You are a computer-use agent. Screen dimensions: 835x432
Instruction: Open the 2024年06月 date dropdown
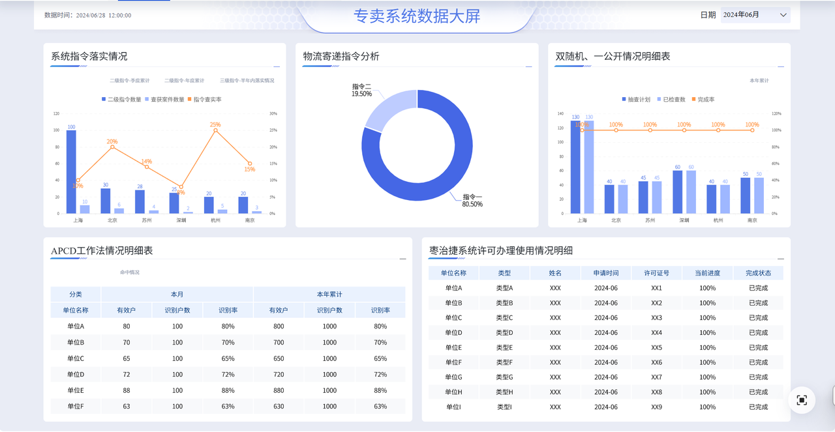pos(755,15)
